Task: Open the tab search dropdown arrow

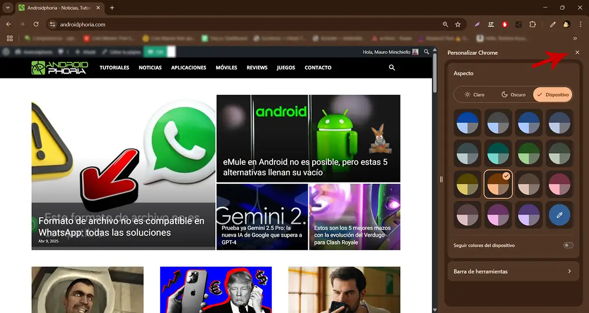Action: (7, 8)
